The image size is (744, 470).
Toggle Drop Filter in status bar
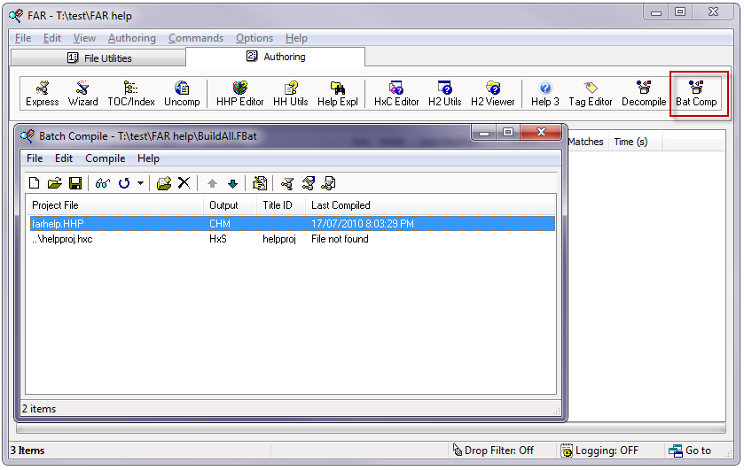(x=493, y=451)
